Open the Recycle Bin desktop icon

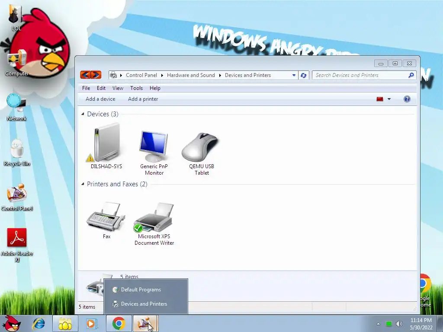point(17,153)
